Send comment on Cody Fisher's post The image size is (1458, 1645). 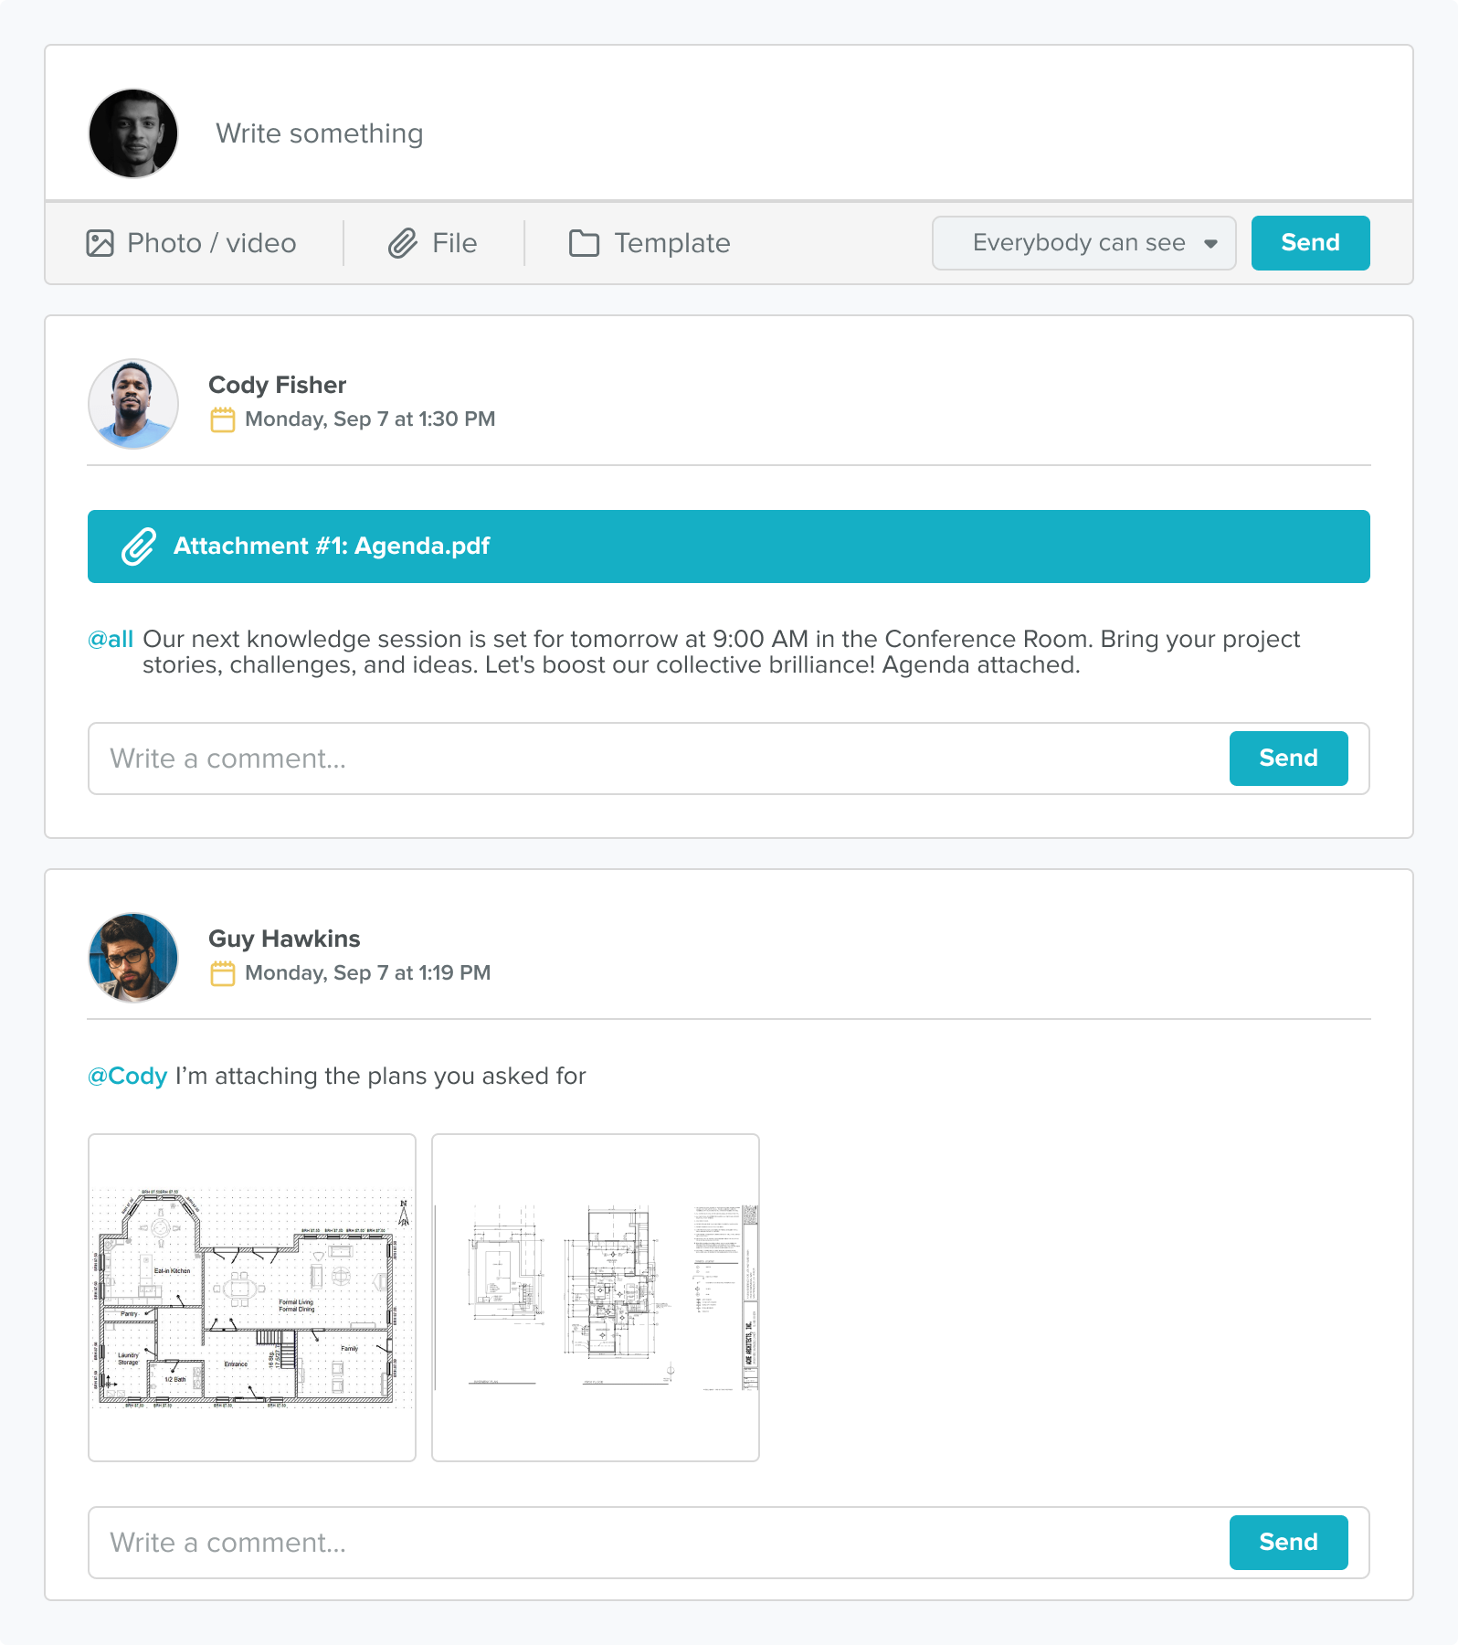[x=1288, y=759]
